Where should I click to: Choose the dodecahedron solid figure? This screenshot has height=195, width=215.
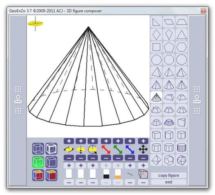[169, 160]
